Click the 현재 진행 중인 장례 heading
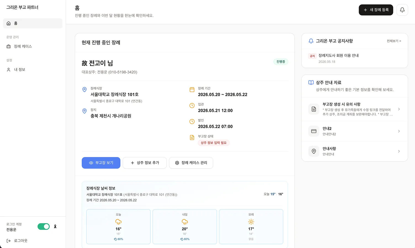Viewport: 415px width, 248px height. click(101, 42)
